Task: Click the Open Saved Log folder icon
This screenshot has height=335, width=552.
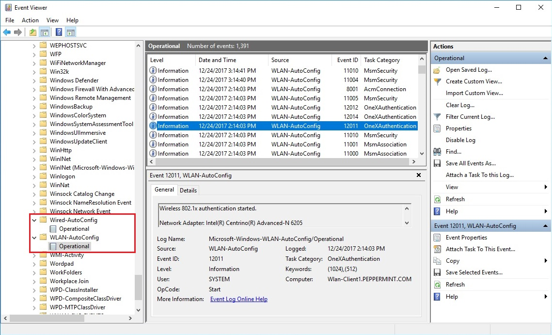Action: click(437, 70)
